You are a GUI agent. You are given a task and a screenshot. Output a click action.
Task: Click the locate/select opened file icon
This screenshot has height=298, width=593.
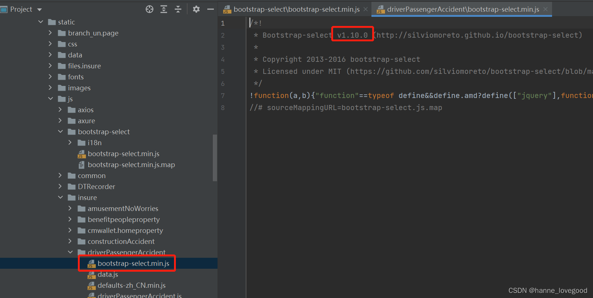(150, 9)
